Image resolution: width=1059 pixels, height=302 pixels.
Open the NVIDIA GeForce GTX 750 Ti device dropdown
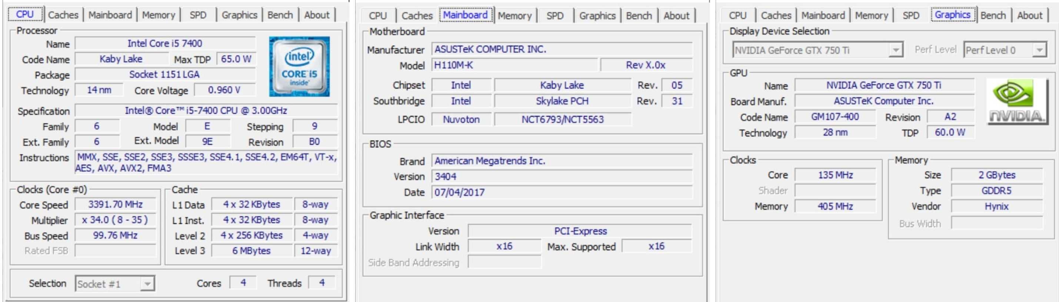[818, 51]
